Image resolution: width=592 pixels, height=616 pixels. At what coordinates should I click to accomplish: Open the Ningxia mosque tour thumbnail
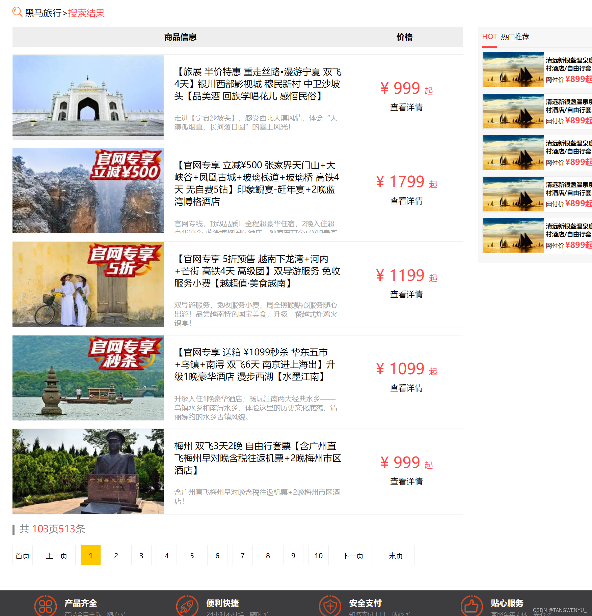[x=88, y=97]
